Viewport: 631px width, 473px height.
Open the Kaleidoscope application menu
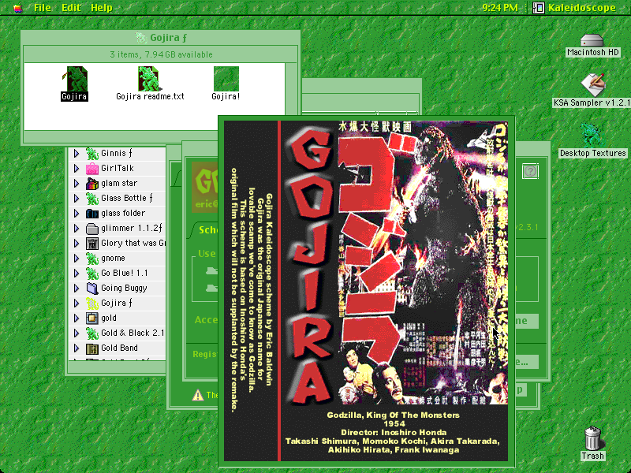click(x=575, y=8)
